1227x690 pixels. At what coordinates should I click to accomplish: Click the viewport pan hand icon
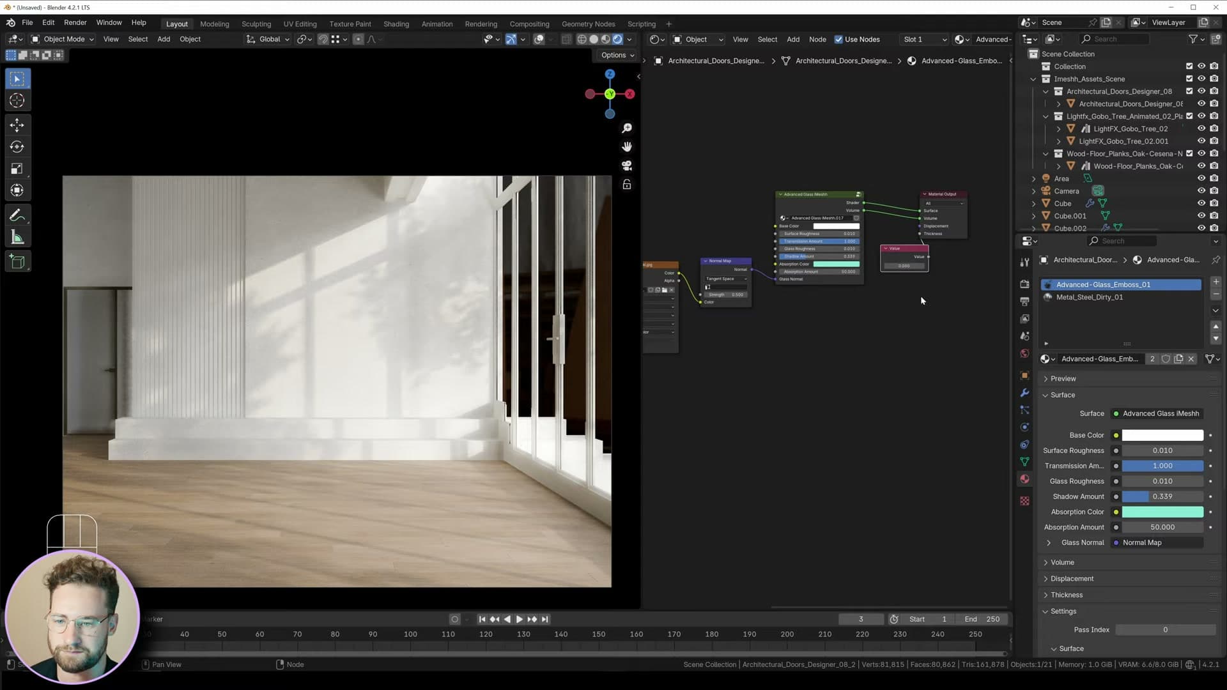tap(627, 147)
